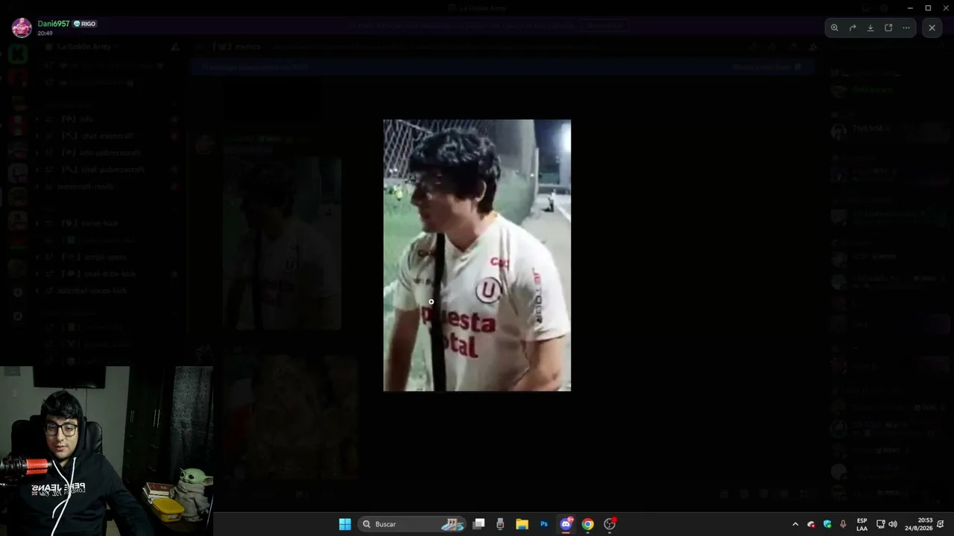Open the notification center bell icon

941,524
